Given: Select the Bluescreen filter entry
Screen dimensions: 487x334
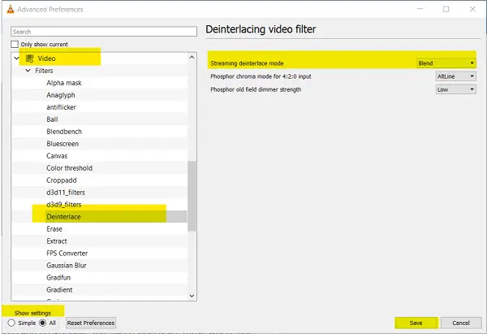Looking at the screenshot, I should pos(63,144).
